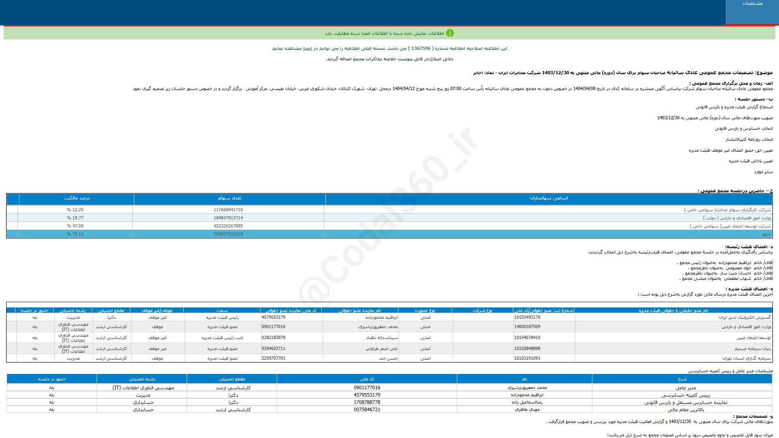779x438 pixels.
Task: Click the سمت column header
Action: [222, 311]
